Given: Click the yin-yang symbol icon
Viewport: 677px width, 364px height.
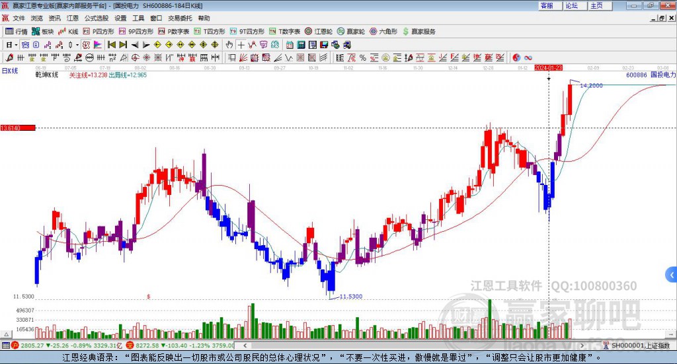Looking at the screenshot, I should [x=516, y=57].
